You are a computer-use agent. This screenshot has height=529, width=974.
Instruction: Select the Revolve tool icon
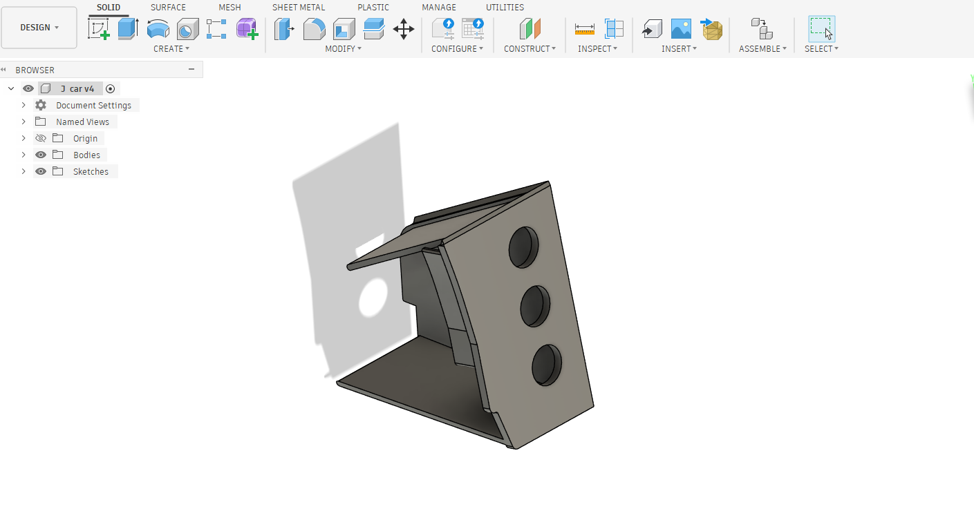(158, 29)
